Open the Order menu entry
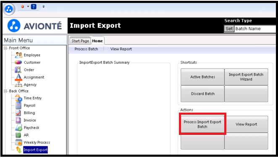The height and width of the screenshot is (158, 278). pos(29,70)
